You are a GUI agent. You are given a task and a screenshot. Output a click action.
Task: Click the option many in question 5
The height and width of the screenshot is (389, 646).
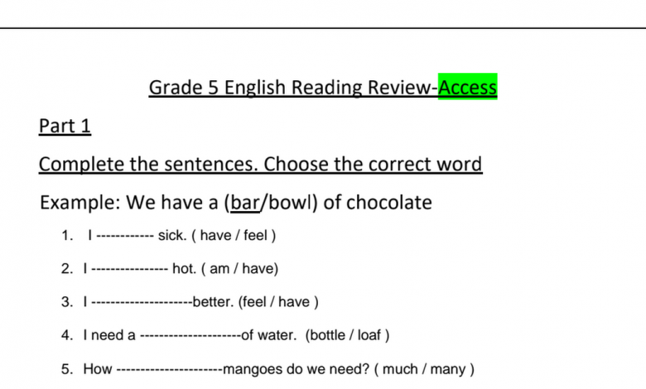tap(448, 370)
